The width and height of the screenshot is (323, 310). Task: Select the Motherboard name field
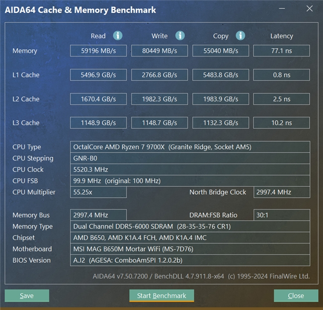190,249
